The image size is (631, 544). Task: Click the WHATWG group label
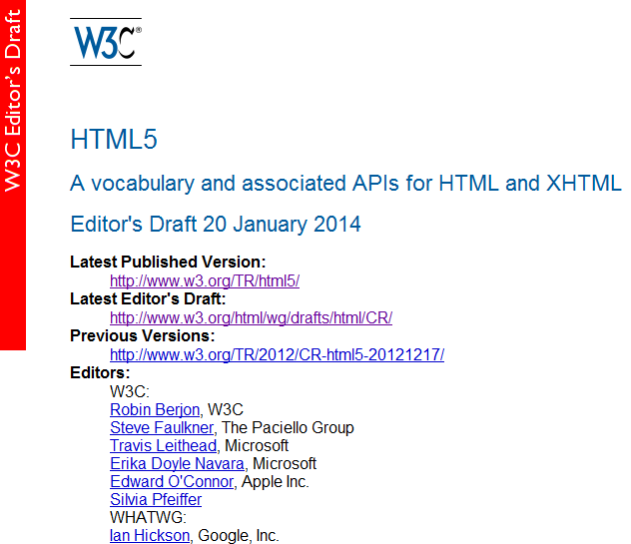click(142, 517)
